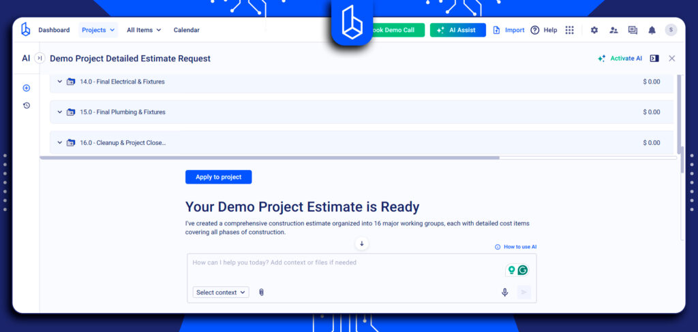Viewport: 698px width, 332px height.
Task: Click Demo Project Detailed Estimate Request title
Action: click(130, 59)
